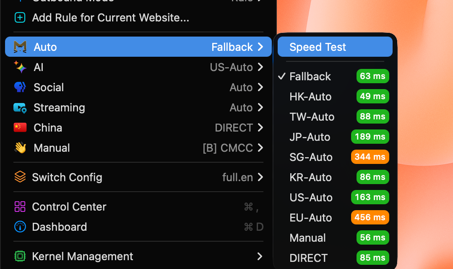The height and width of the screenshot is (269, 453).
Task: Click the plus icon beside Add Rule
Action: [x=19, y=18]
